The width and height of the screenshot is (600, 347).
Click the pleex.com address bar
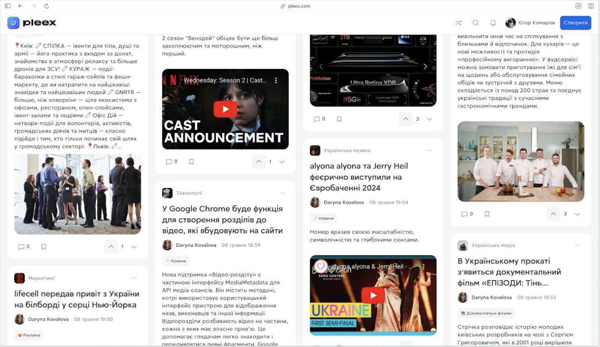296,6
